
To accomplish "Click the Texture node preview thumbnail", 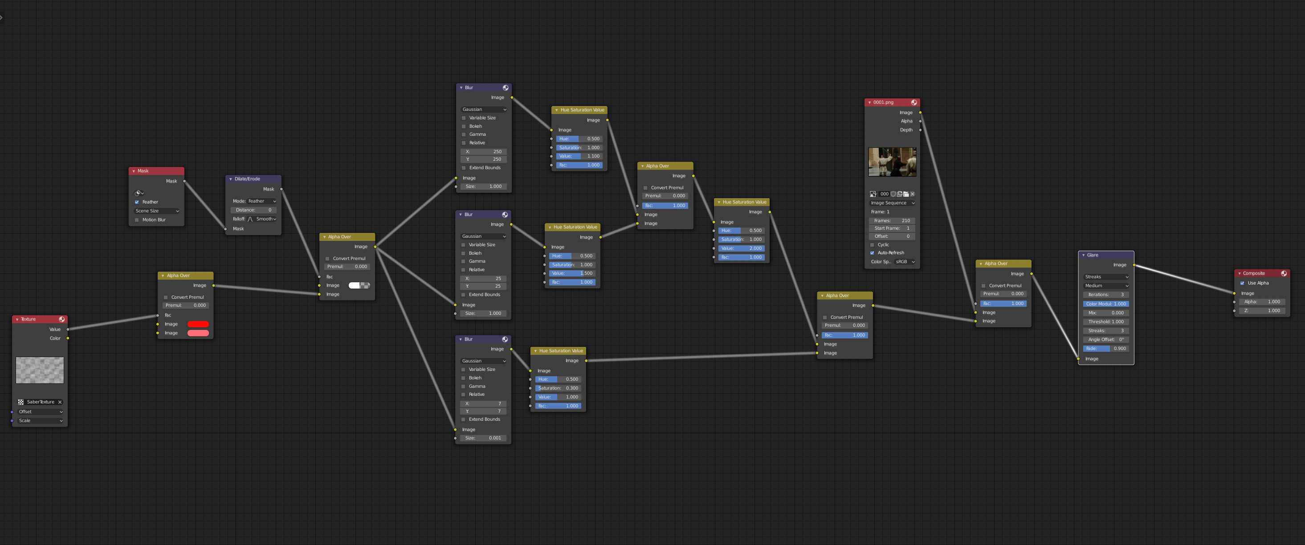I will [x=40, y=370].
